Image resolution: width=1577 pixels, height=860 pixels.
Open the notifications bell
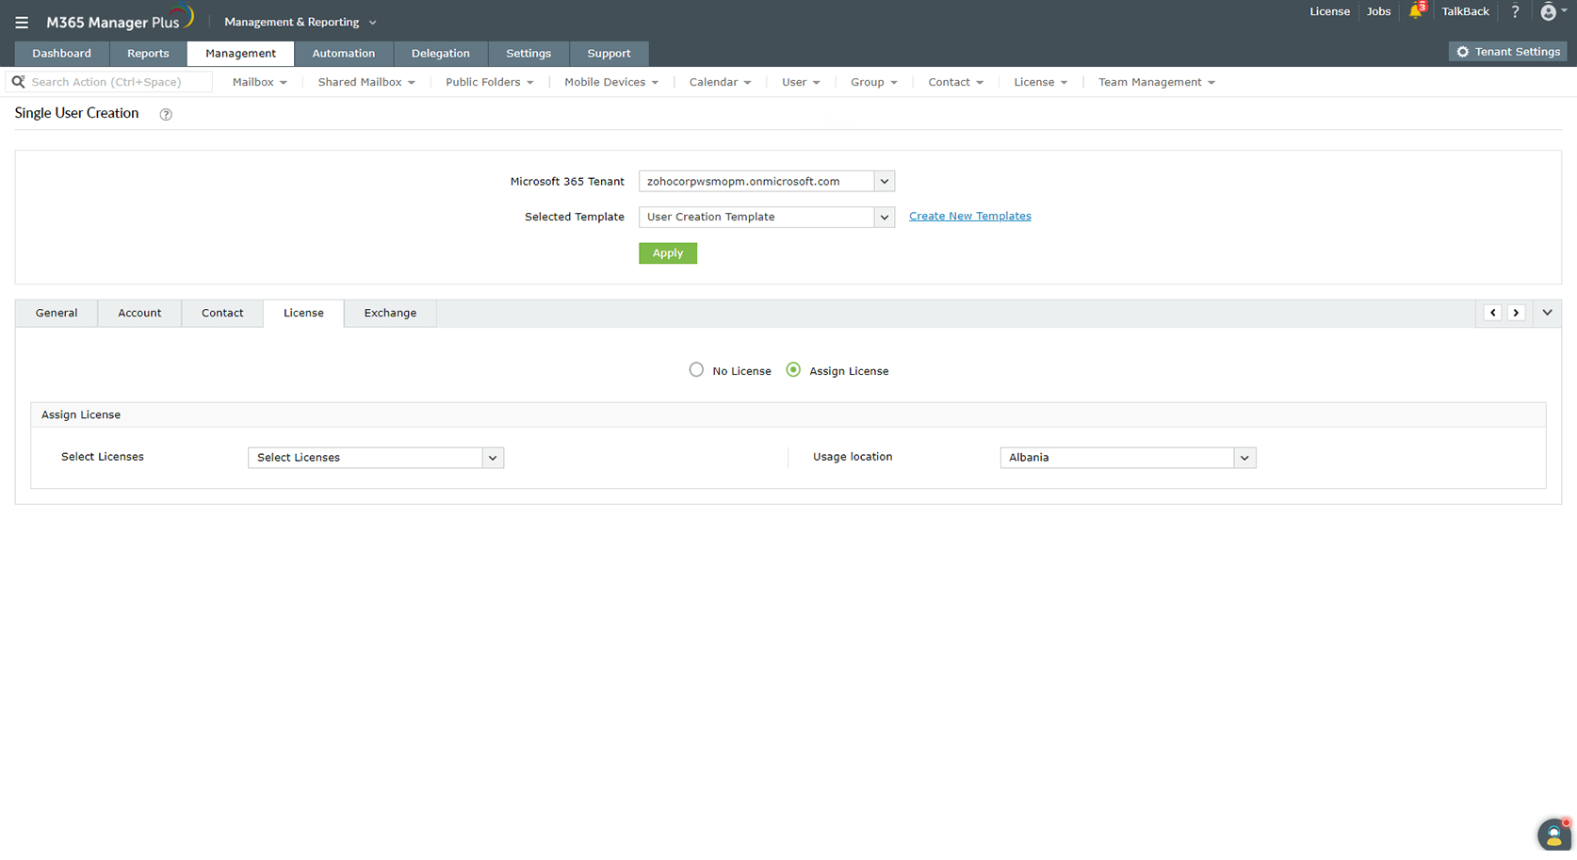click(1416, 11)
